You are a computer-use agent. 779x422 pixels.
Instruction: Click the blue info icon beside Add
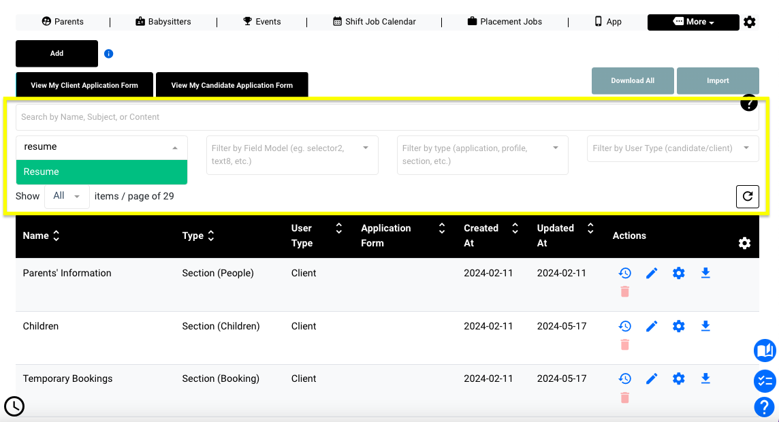pos(108,53)
